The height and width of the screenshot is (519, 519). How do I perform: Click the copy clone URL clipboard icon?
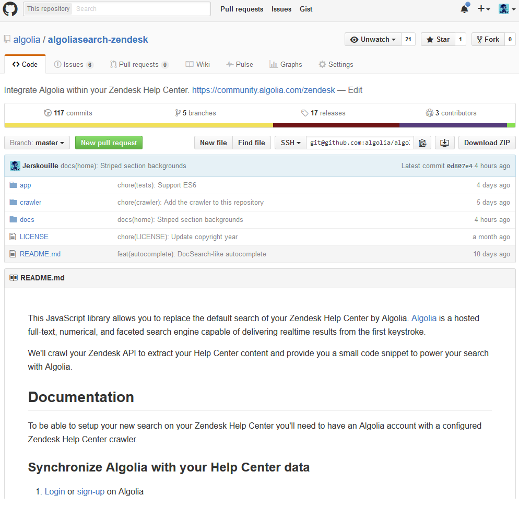point(422,143)
